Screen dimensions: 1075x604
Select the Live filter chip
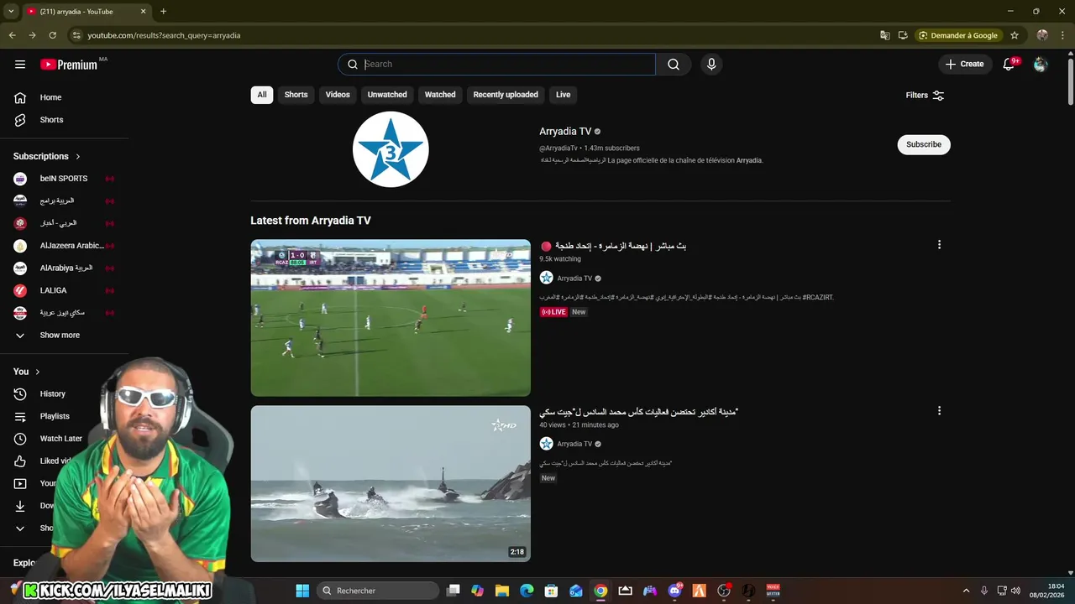click(x=563, y=95)
